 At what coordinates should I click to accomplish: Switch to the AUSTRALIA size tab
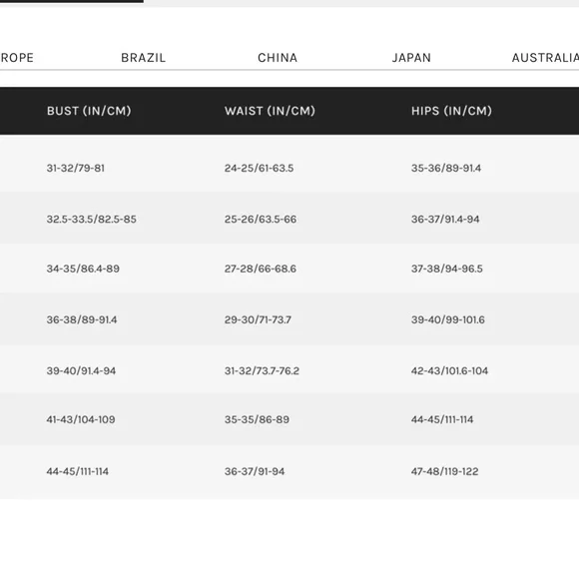(x=545, y=58)
